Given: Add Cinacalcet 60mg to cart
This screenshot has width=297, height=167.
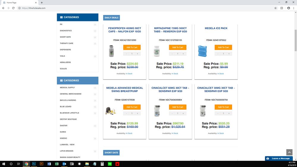Looking at the screenshot, I should (178, 107).
